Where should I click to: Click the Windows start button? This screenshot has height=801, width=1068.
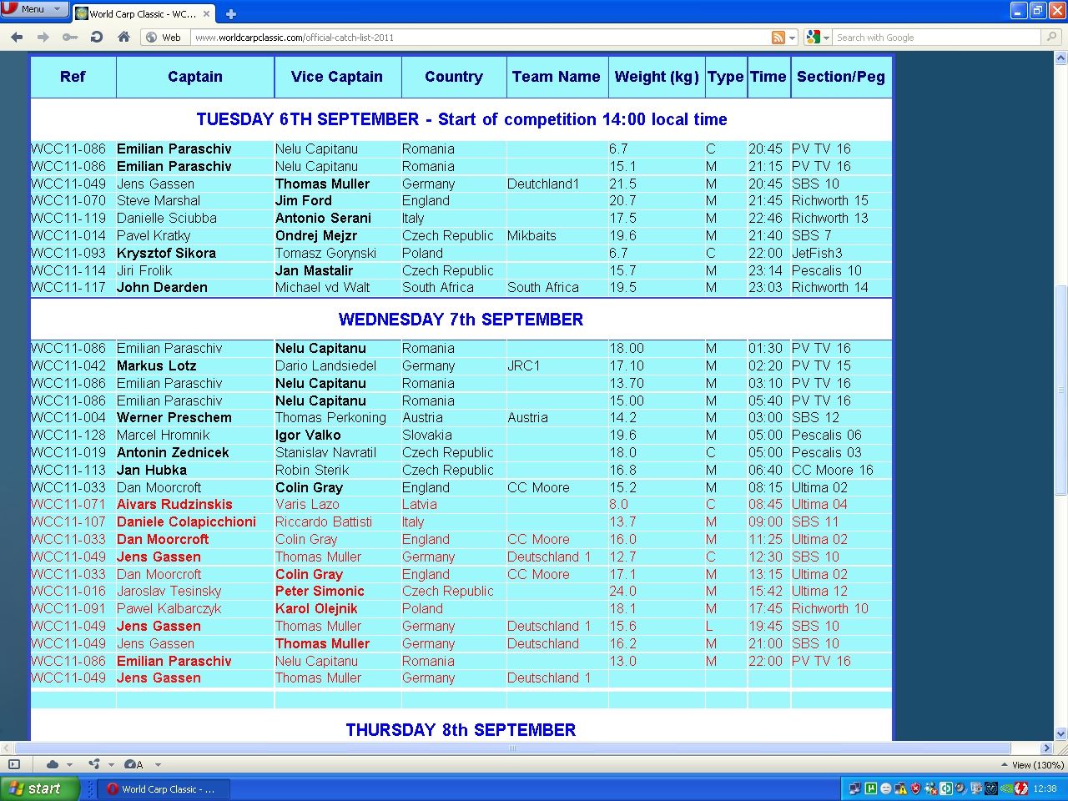click(39, 788)
